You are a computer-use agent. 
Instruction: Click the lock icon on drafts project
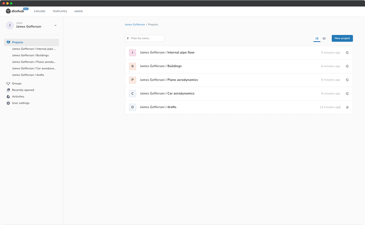coord(347,107)
